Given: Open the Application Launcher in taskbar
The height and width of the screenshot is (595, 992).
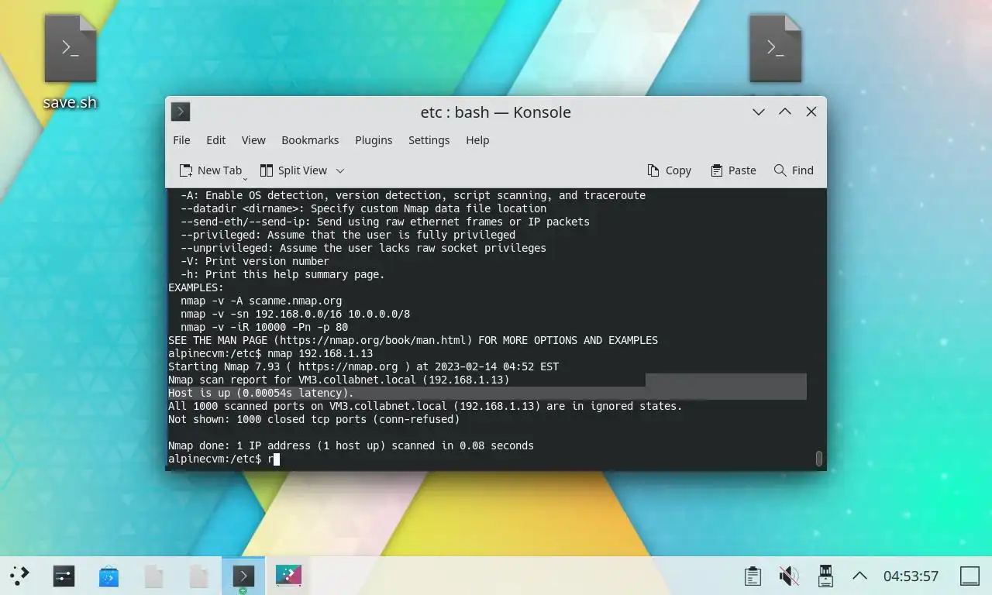Looking at the screenshot, I should click(x=19, y=576).
